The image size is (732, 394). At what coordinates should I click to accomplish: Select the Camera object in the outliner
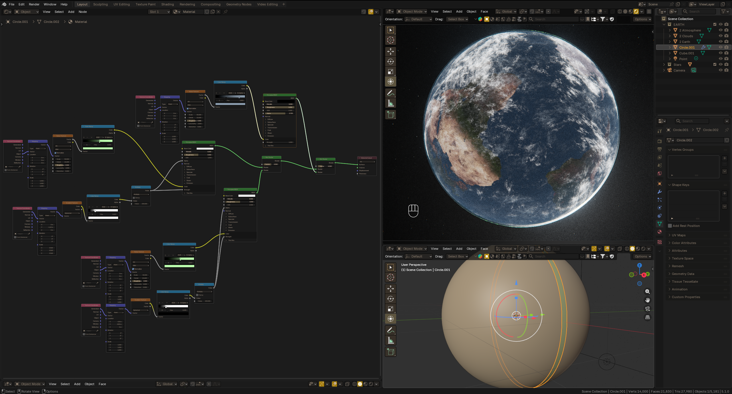click(x=679, y=70)
